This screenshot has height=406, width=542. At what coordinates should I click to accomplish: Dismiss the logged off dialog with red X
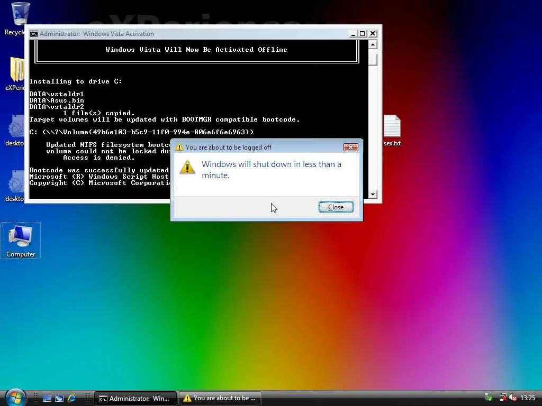pos(350,147)
